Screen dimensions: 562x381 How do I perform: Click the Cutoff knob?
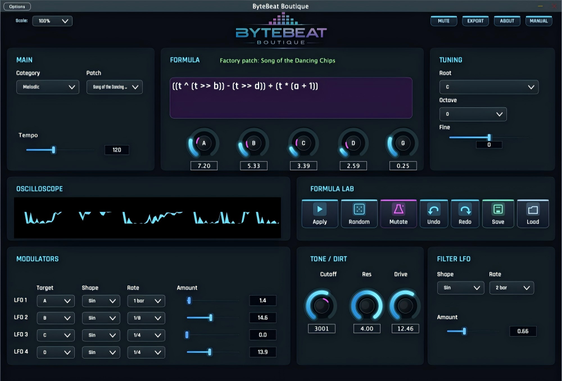click(321, 305)
